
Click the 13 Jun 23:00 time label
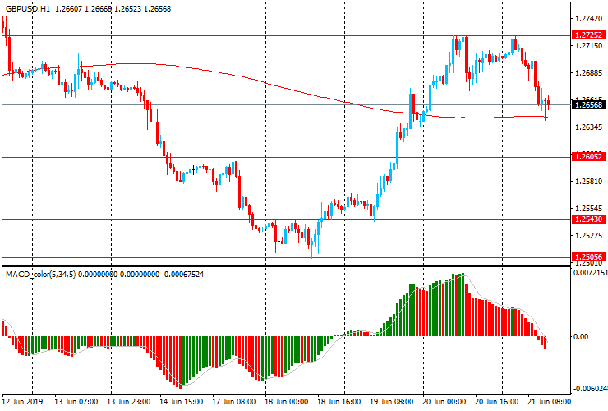pyautogui.click(x=129, y=401)
